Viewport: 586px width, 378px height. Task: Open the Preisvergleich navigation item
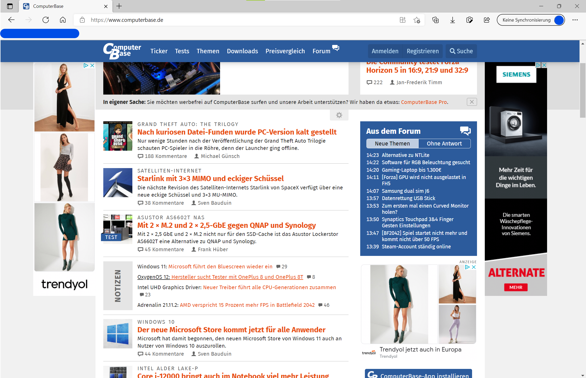coord(285,51)
